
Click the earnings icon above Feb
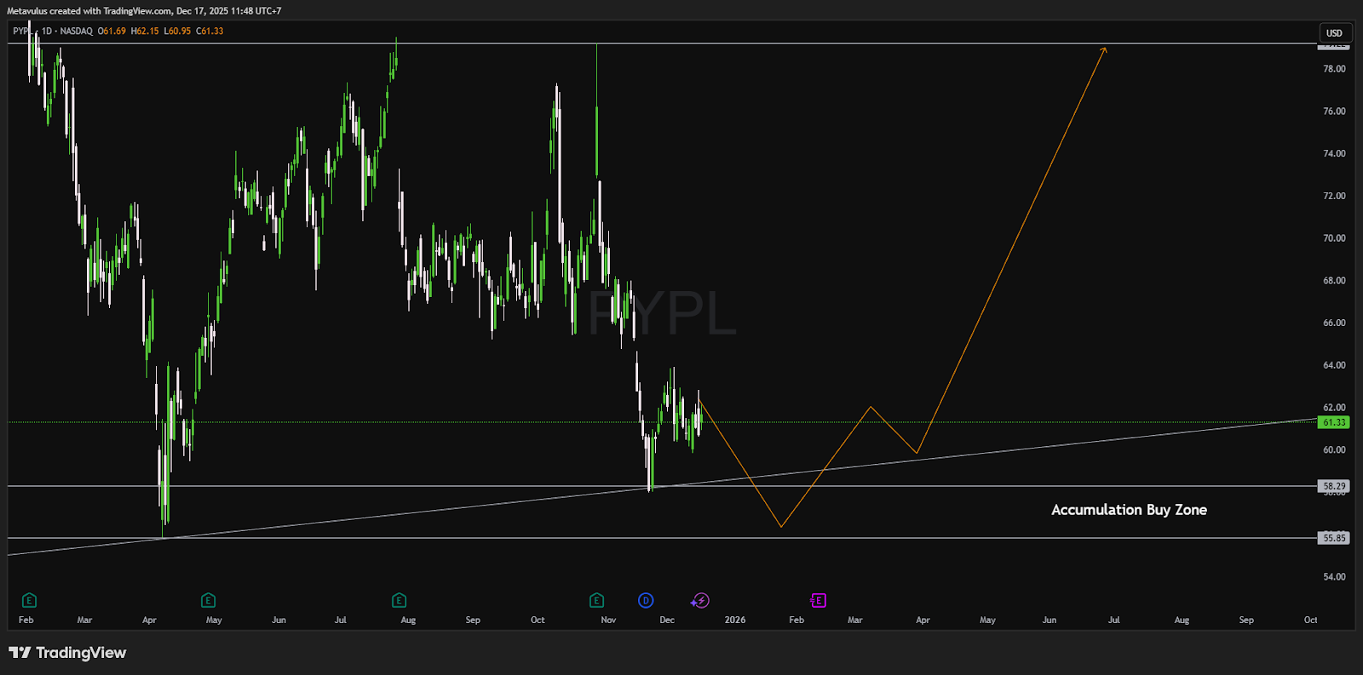pos(29,600)
